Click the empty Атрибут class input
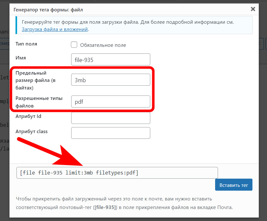The height and width of the screenshot is (221, 267). click(x=111, y=133)
